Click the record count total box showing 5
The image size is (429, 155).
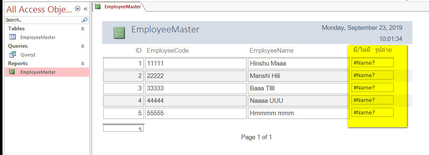click(123, 128)
